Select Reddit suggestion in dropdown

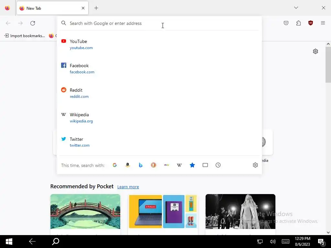click(x=159, y=93)
